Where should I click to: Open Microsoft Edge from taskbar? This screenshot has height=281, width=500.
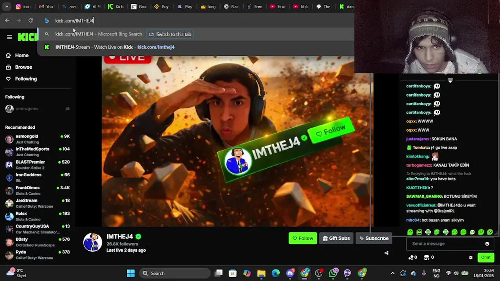pos(276,273)
